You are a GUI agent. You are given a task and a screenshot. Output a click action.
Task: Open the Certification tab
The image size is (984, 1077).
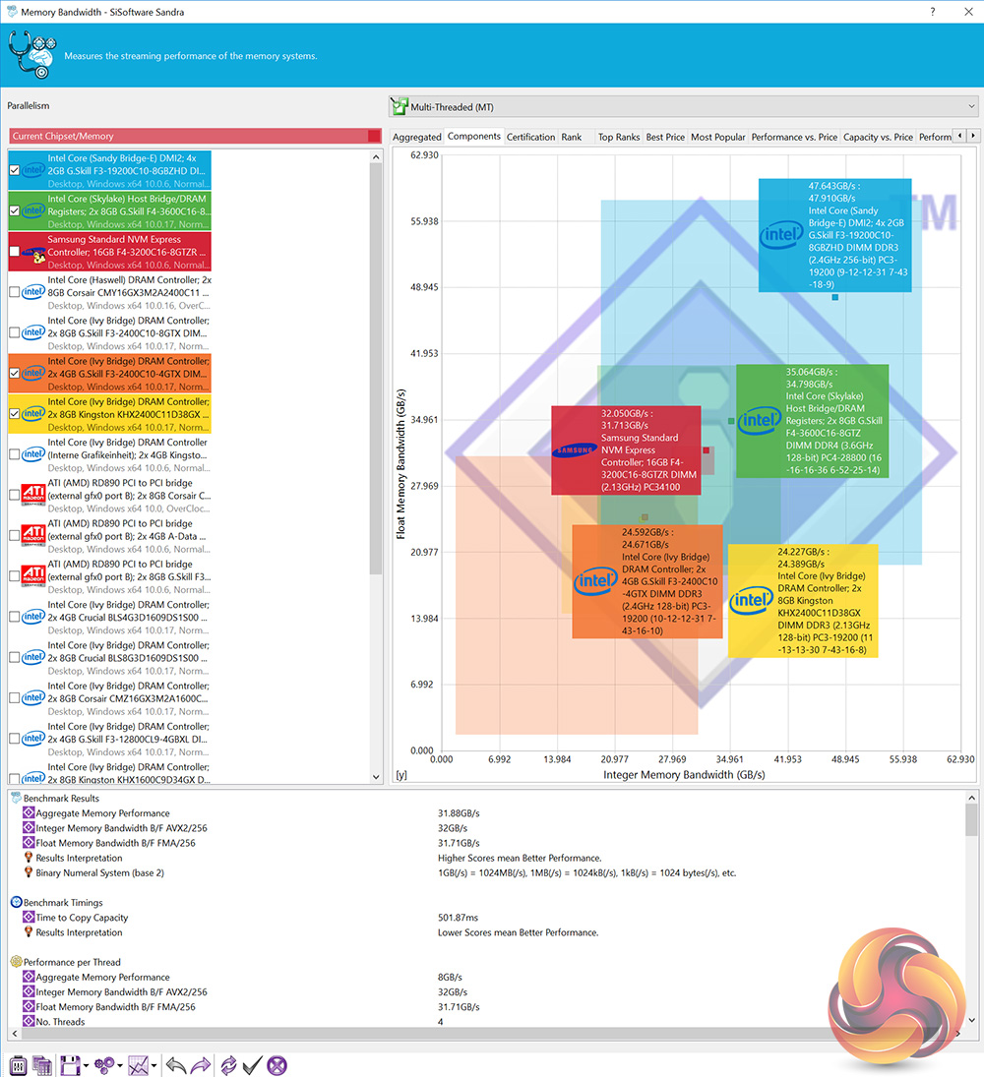(530, 137)
